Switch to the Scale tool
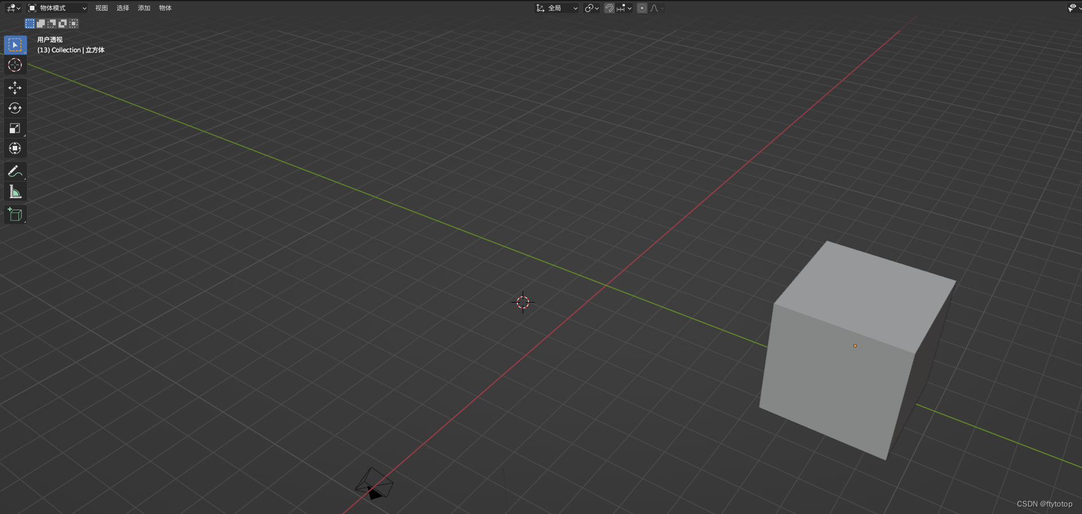The height and width of the screenshot is (514, 1082). coord(15,128)
